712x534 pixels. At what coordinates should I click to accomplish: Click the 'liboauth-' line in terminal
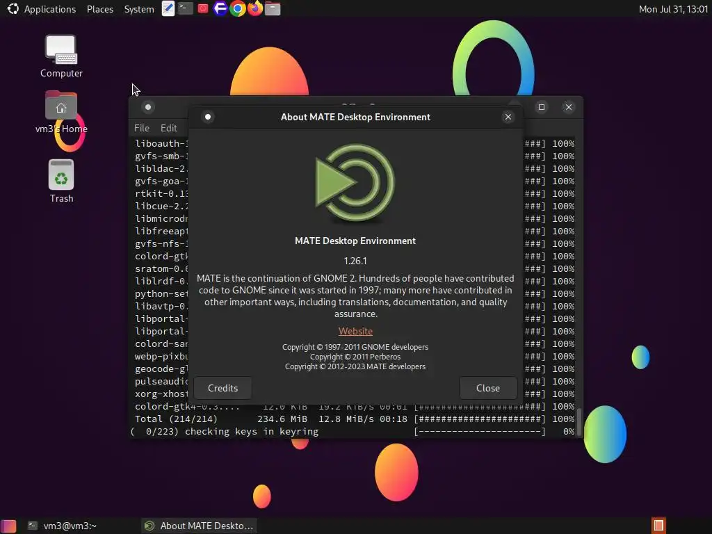pyautogui.click(x=161, y=143)
